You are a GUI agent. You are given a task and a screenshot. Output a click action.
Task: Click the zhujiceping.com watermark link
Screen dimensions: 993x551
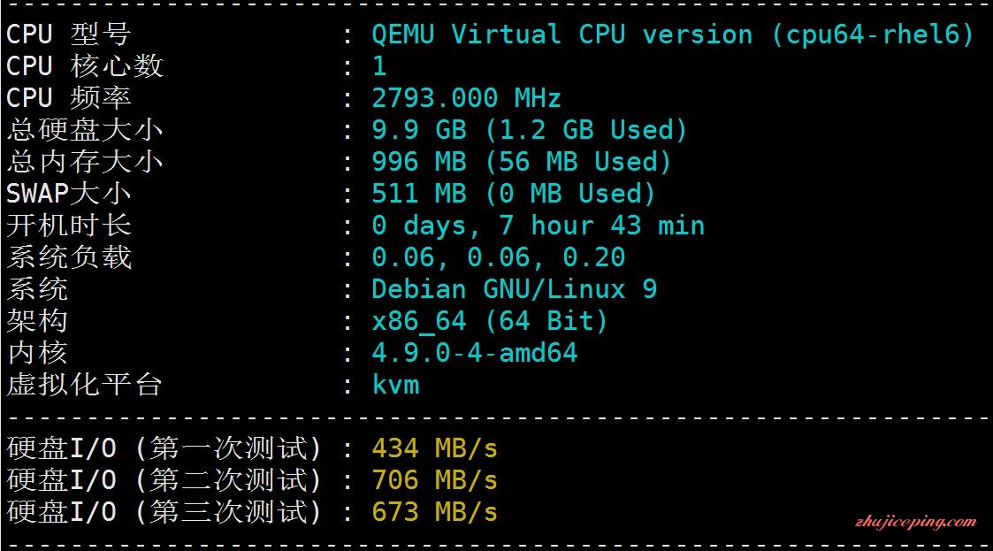click(916, 522)
